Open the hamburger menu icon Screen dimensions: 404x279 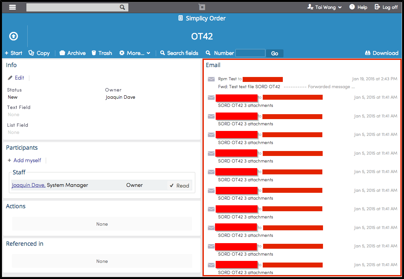tap(13, 7)
